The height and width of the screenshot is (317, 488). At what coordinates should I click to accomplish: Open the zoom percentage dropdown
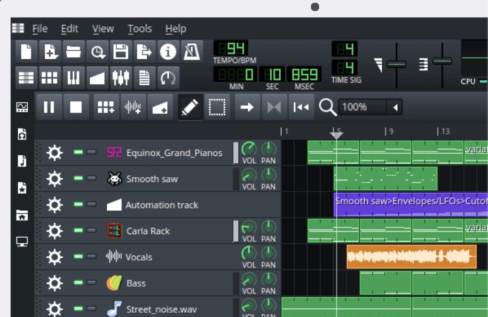395,107
